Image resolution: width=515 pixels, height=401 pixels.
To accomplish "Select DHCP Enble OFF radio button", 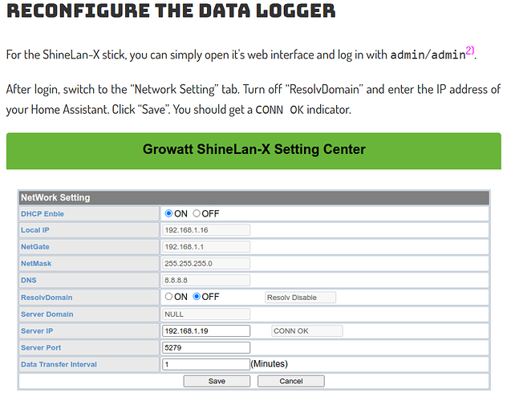I will 197,213.
